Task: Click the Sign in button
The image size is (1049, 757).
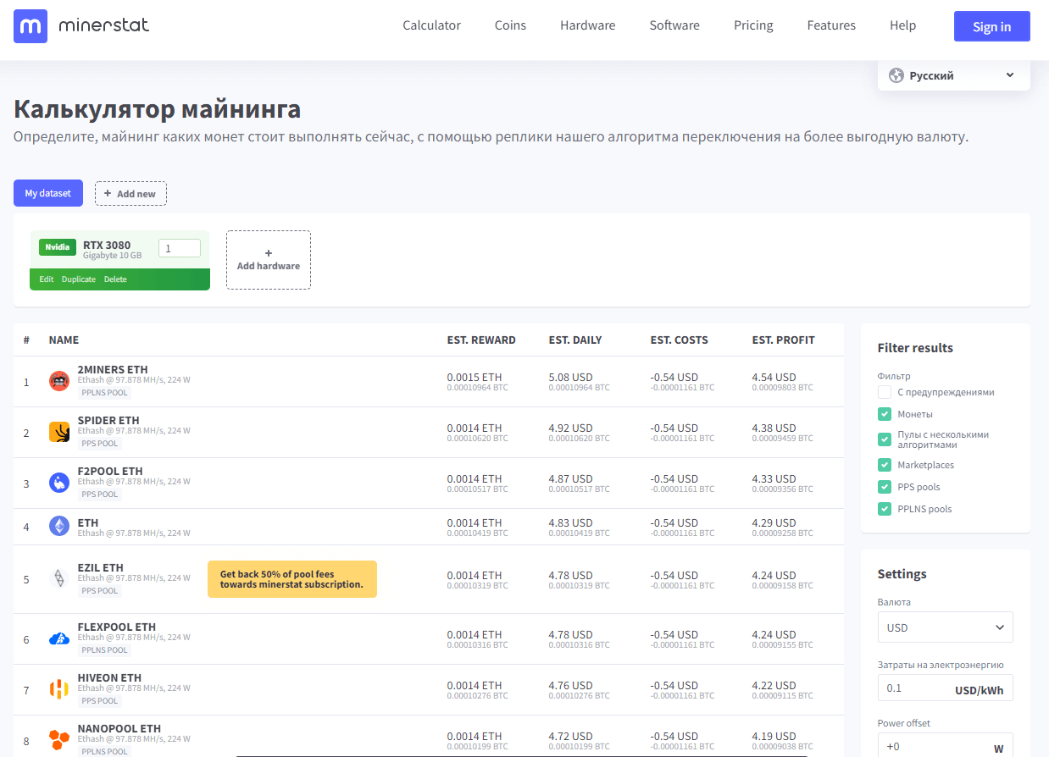Action: coord(992,26)
